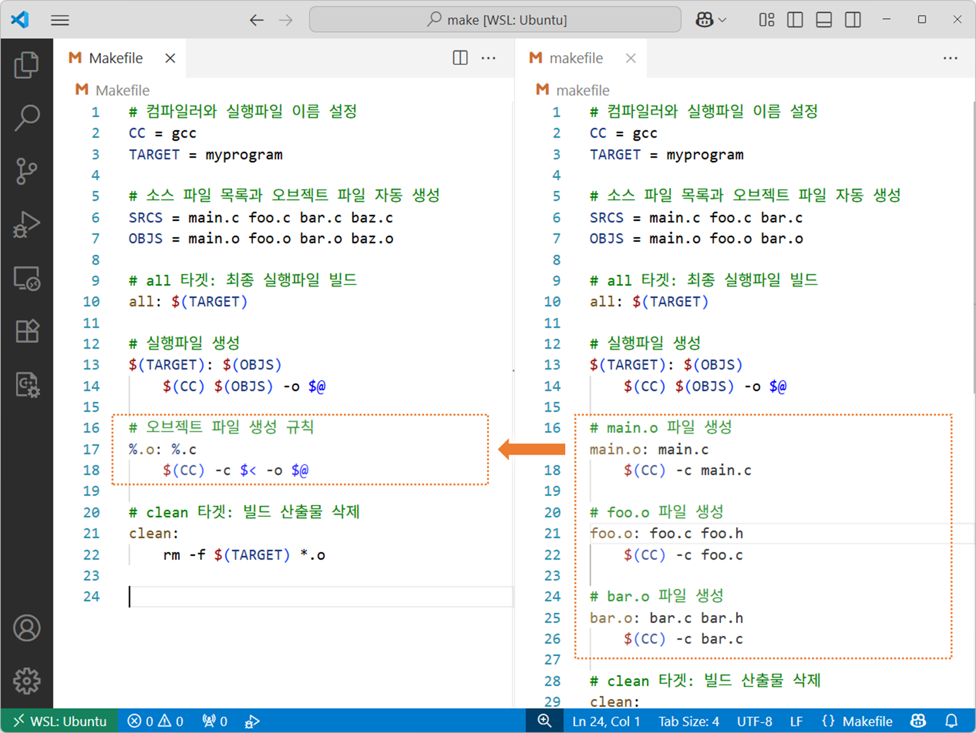976x733 pixels.
Task: Click 'rm -f $(TARGET) *.o' line
Action: point(244,555)
